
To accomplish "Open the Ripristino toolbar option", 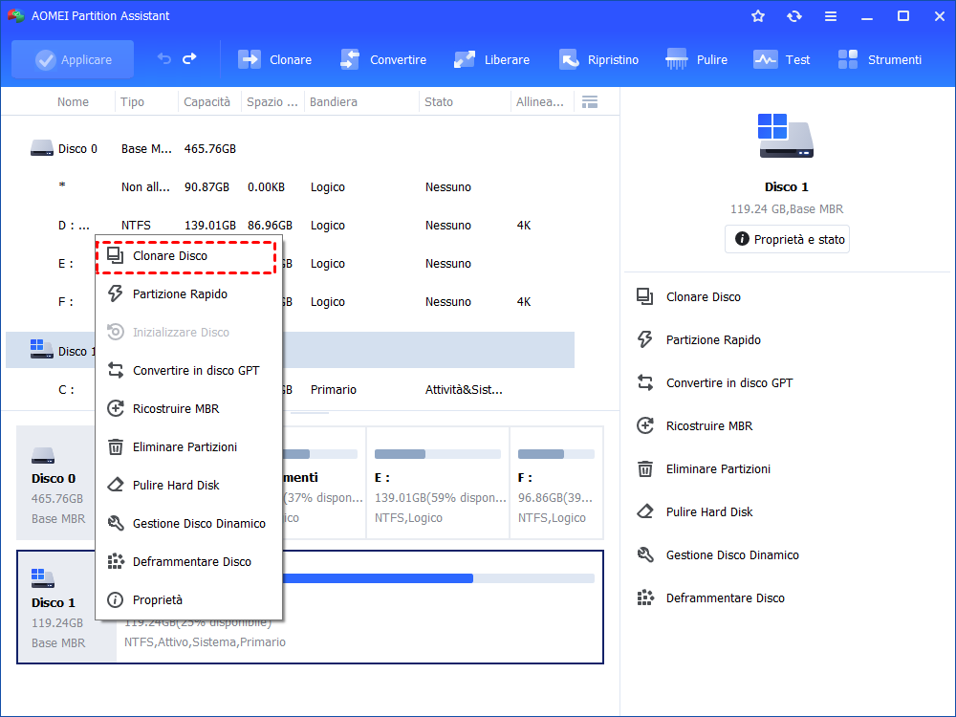I will [598, 59].
